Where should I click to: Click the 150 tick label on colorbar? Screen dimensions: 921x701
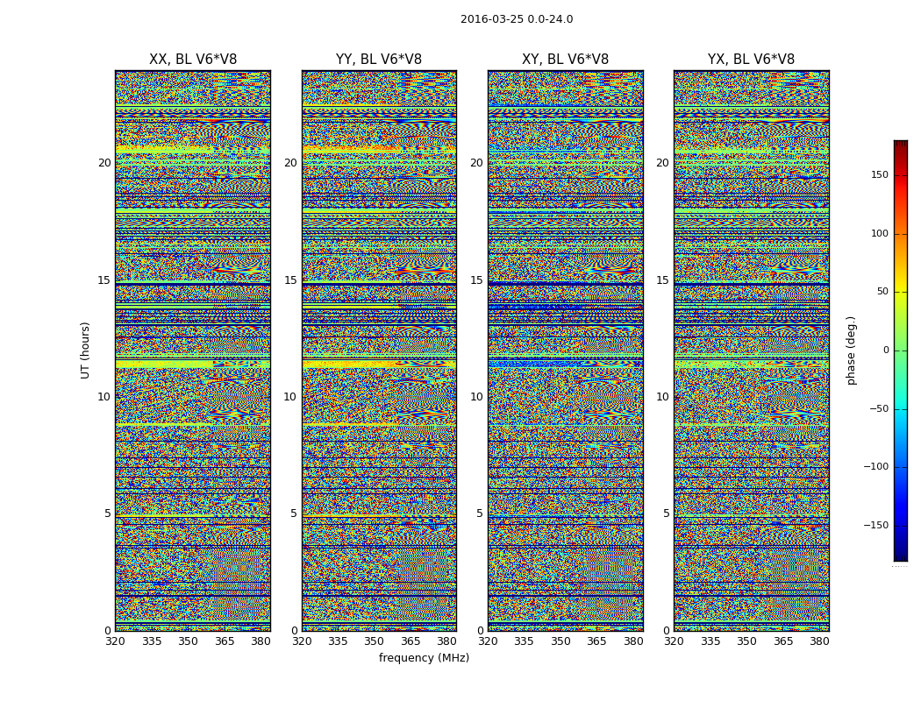880,174
